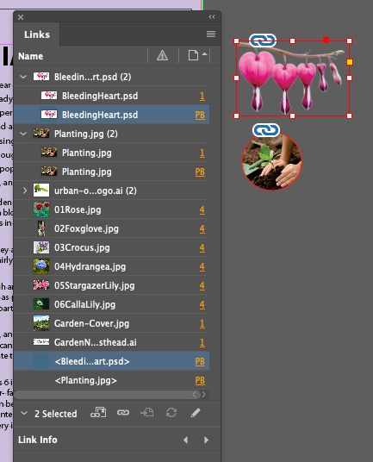Select the 01Rose.jpg link
373x462 pixels.
tap(112, 209)
